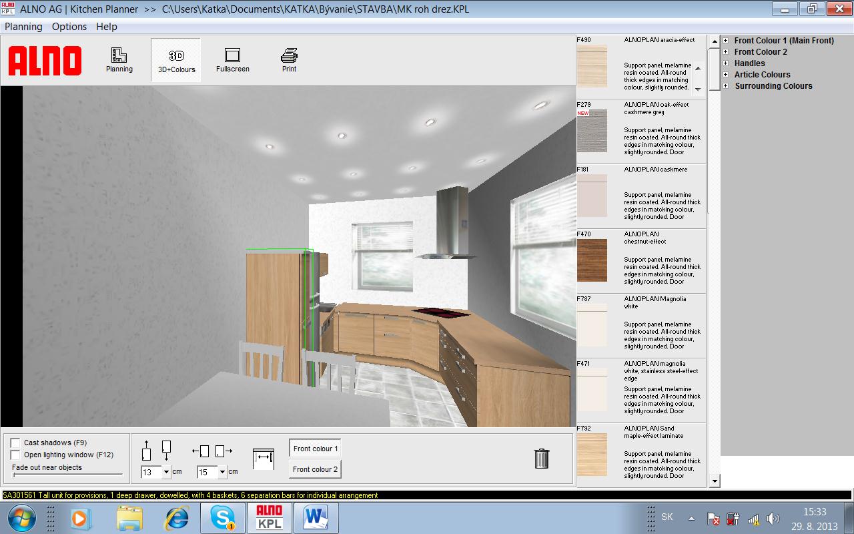Open Microsoft Word from taskbar
This screenshot has height=534, width=854.
click(316, 518)
